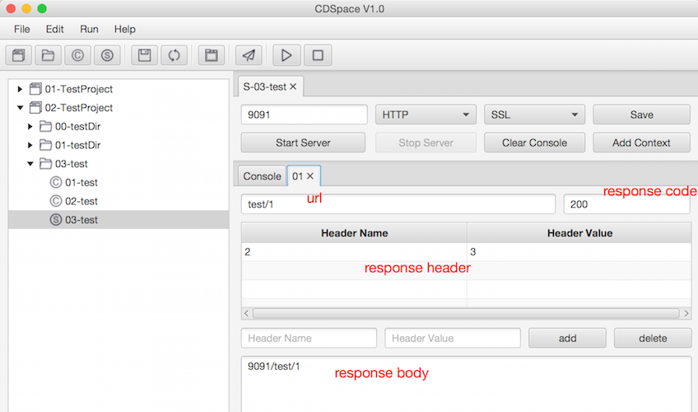Open the HTTP protocol dropdown
The image size is (698, 412).
tap(426, 115)
